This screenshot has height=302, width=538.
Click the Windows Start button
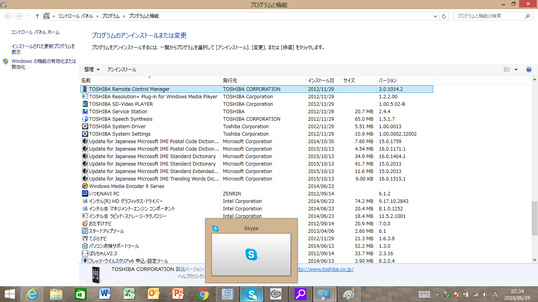(10, 294)
